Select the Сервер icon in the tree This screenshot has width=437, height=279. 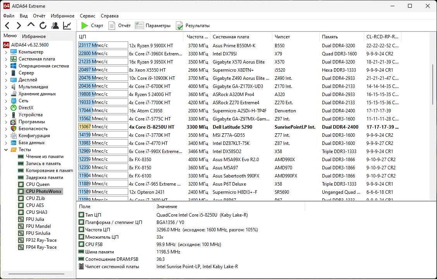pos(14,73)
